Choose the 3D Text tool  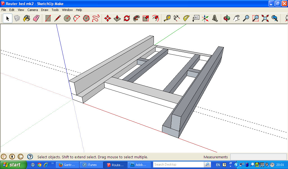pos(215,19)
